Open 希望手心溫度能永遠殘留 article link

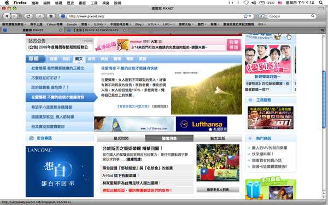pyautogui.click(x=52, y=107)
